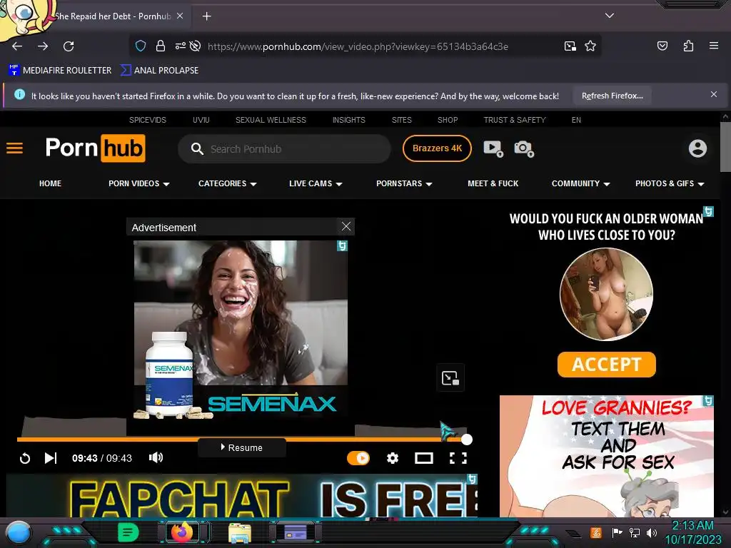The width and height of the screenshot is (731, 548).
Task: Open the player settings gear
Action: [393, 458]
